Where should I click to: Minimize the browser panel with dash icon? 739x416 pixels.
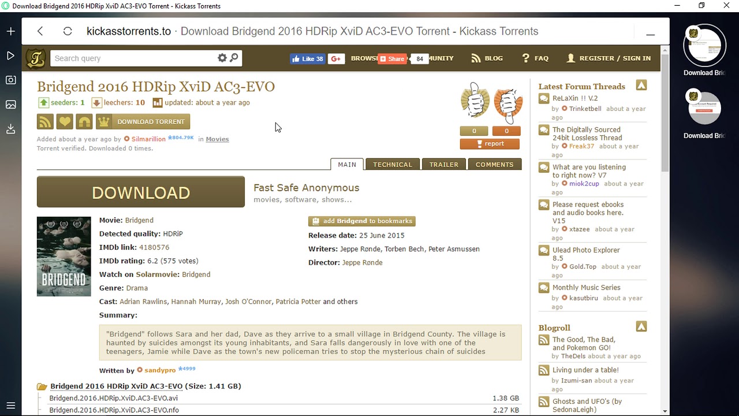(x=651, y=35)
